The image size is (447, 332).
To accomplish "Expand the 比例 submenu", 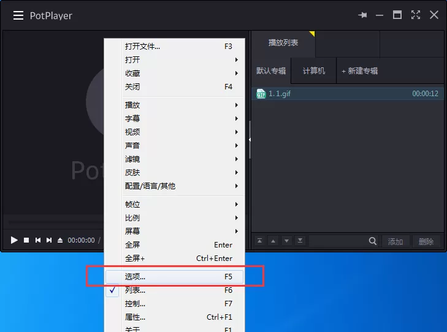I will tap(175, 218).
